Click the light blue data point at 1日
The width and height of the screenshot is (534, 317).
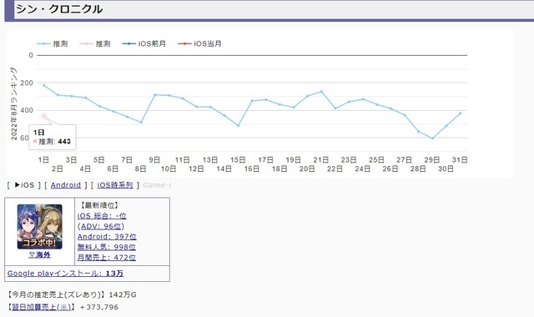tap(43, 85)
